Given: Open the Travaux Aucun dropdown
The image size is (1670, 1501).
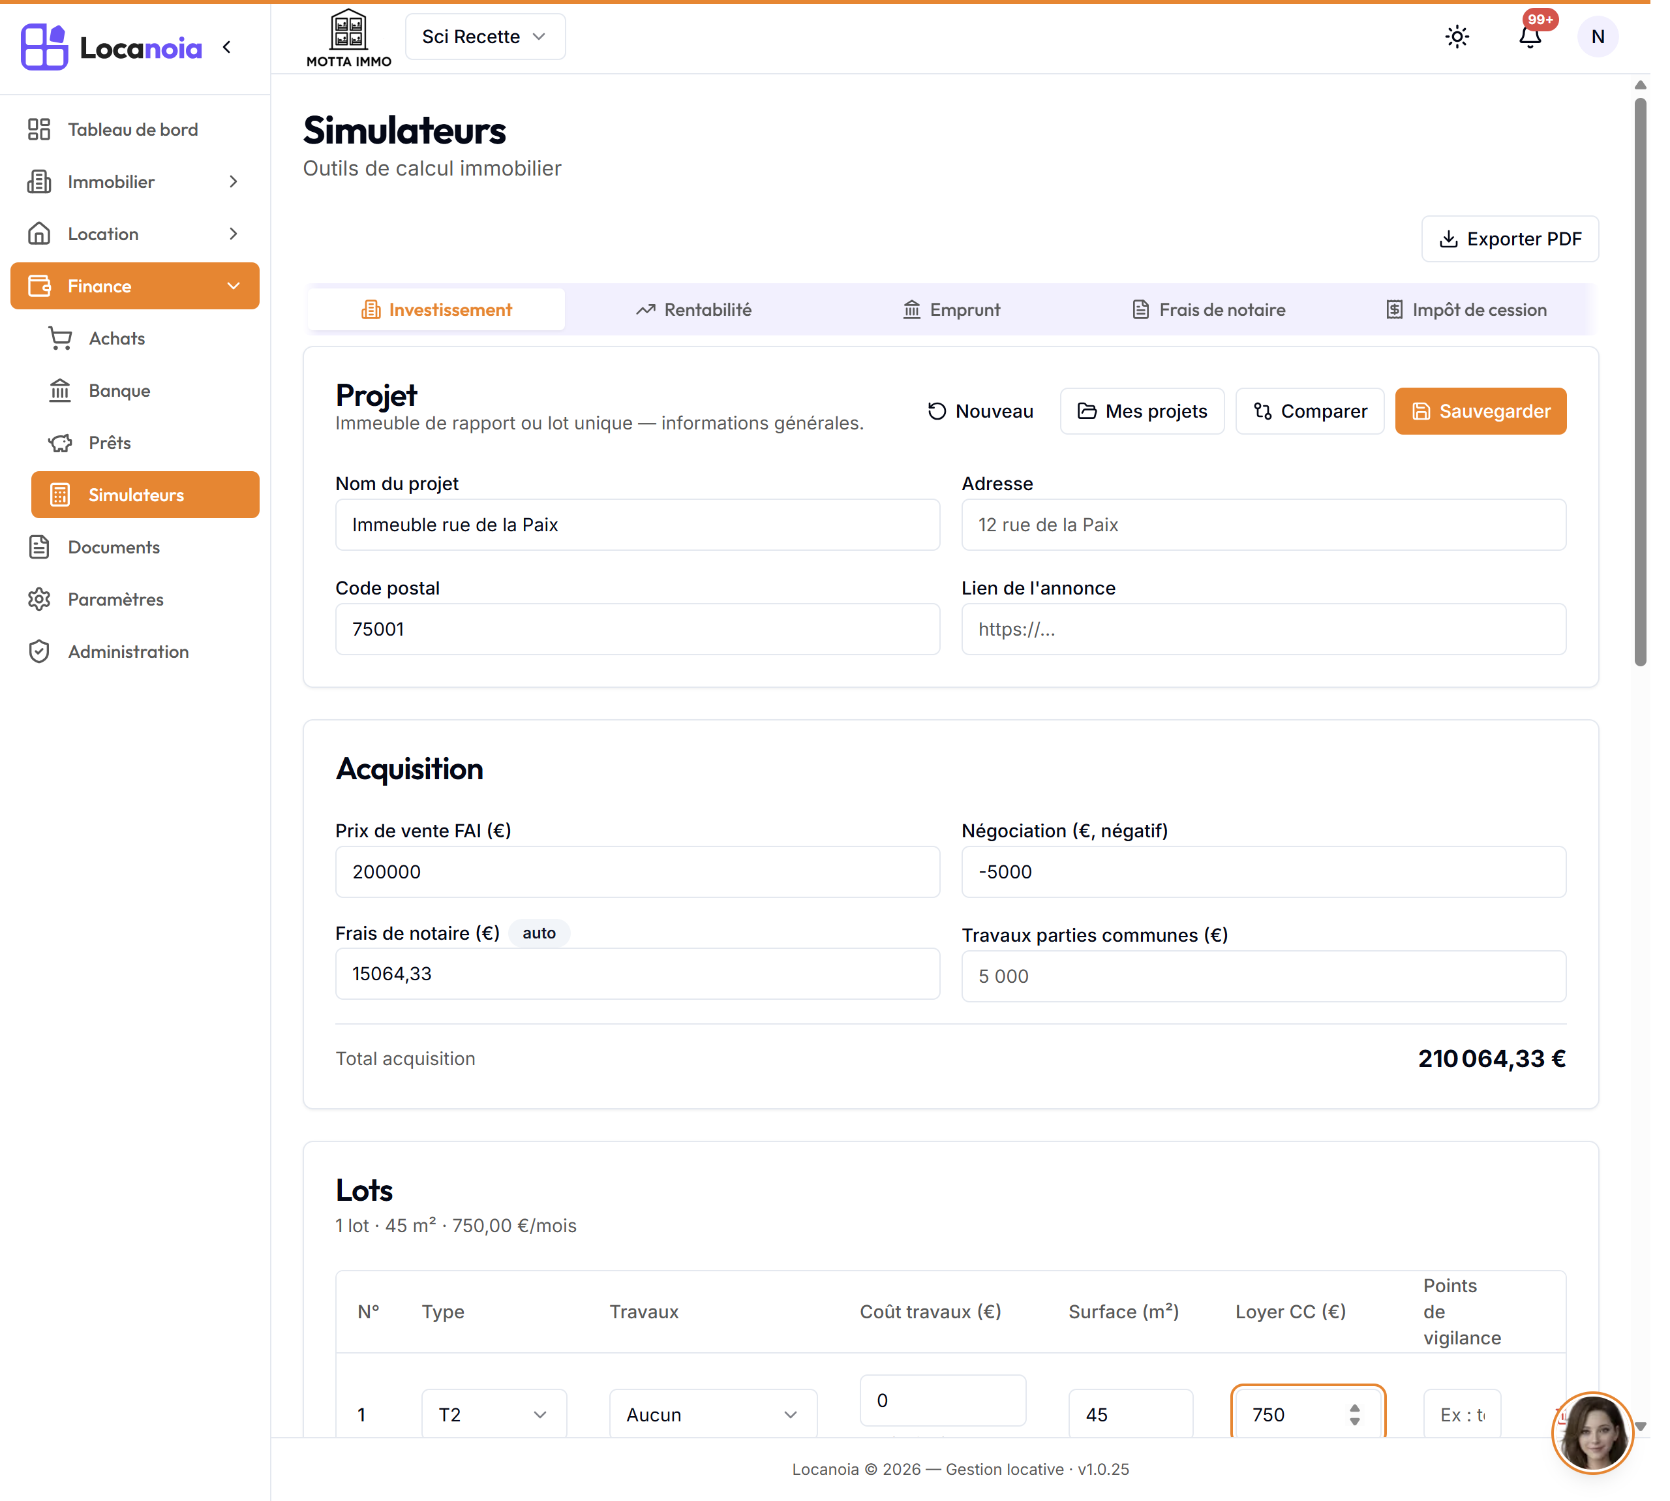Looking at the screenshot, I should 713,1414.
